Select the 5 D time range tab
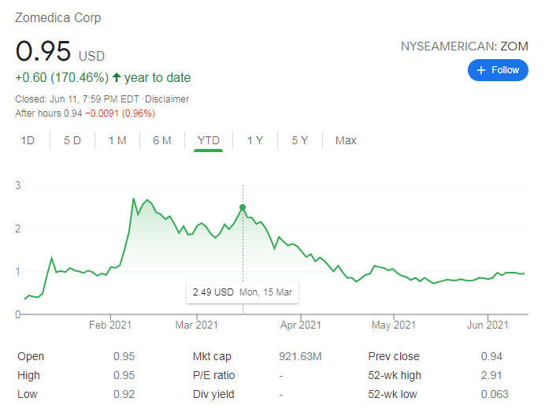This screenshot has height=409, width=545. pyautogui.click(x=72, y=140)
